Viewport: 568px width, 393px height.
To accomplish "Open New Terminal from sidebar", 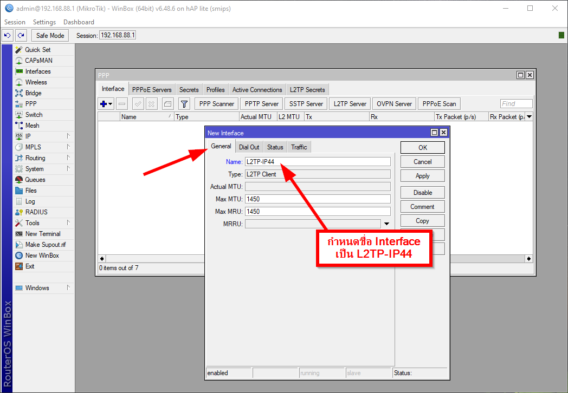I will coord(43,234).
